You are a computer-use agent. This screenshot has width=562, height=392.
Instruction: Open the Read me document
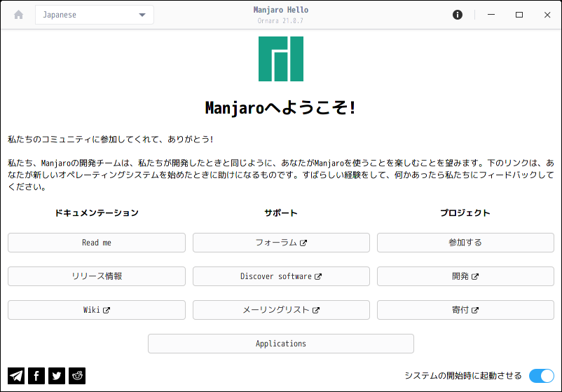point(97,243)
